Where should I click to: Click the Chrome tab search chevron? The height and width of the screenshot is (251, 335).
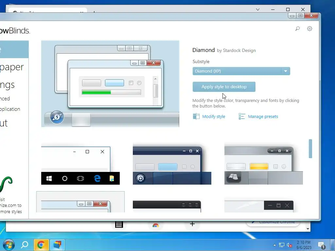click(x=258, y=9)
